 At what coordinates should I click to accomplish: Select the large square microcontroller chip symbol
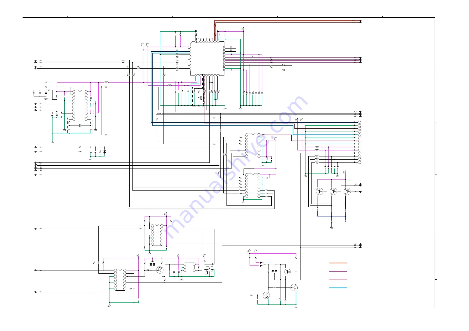207,58
